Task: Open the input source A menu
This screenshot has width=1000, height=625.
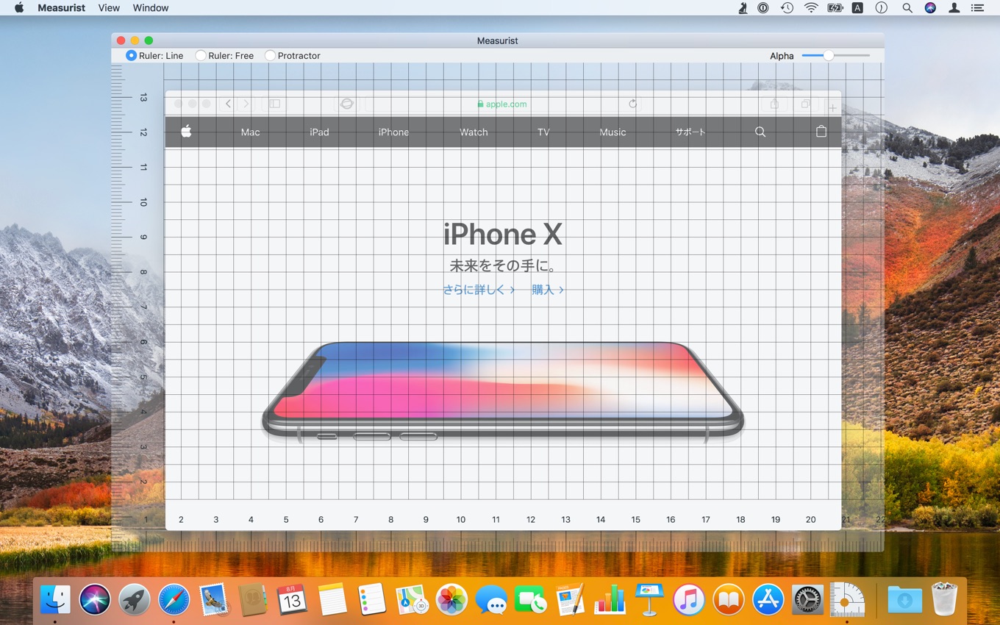Action: point(857,8)
